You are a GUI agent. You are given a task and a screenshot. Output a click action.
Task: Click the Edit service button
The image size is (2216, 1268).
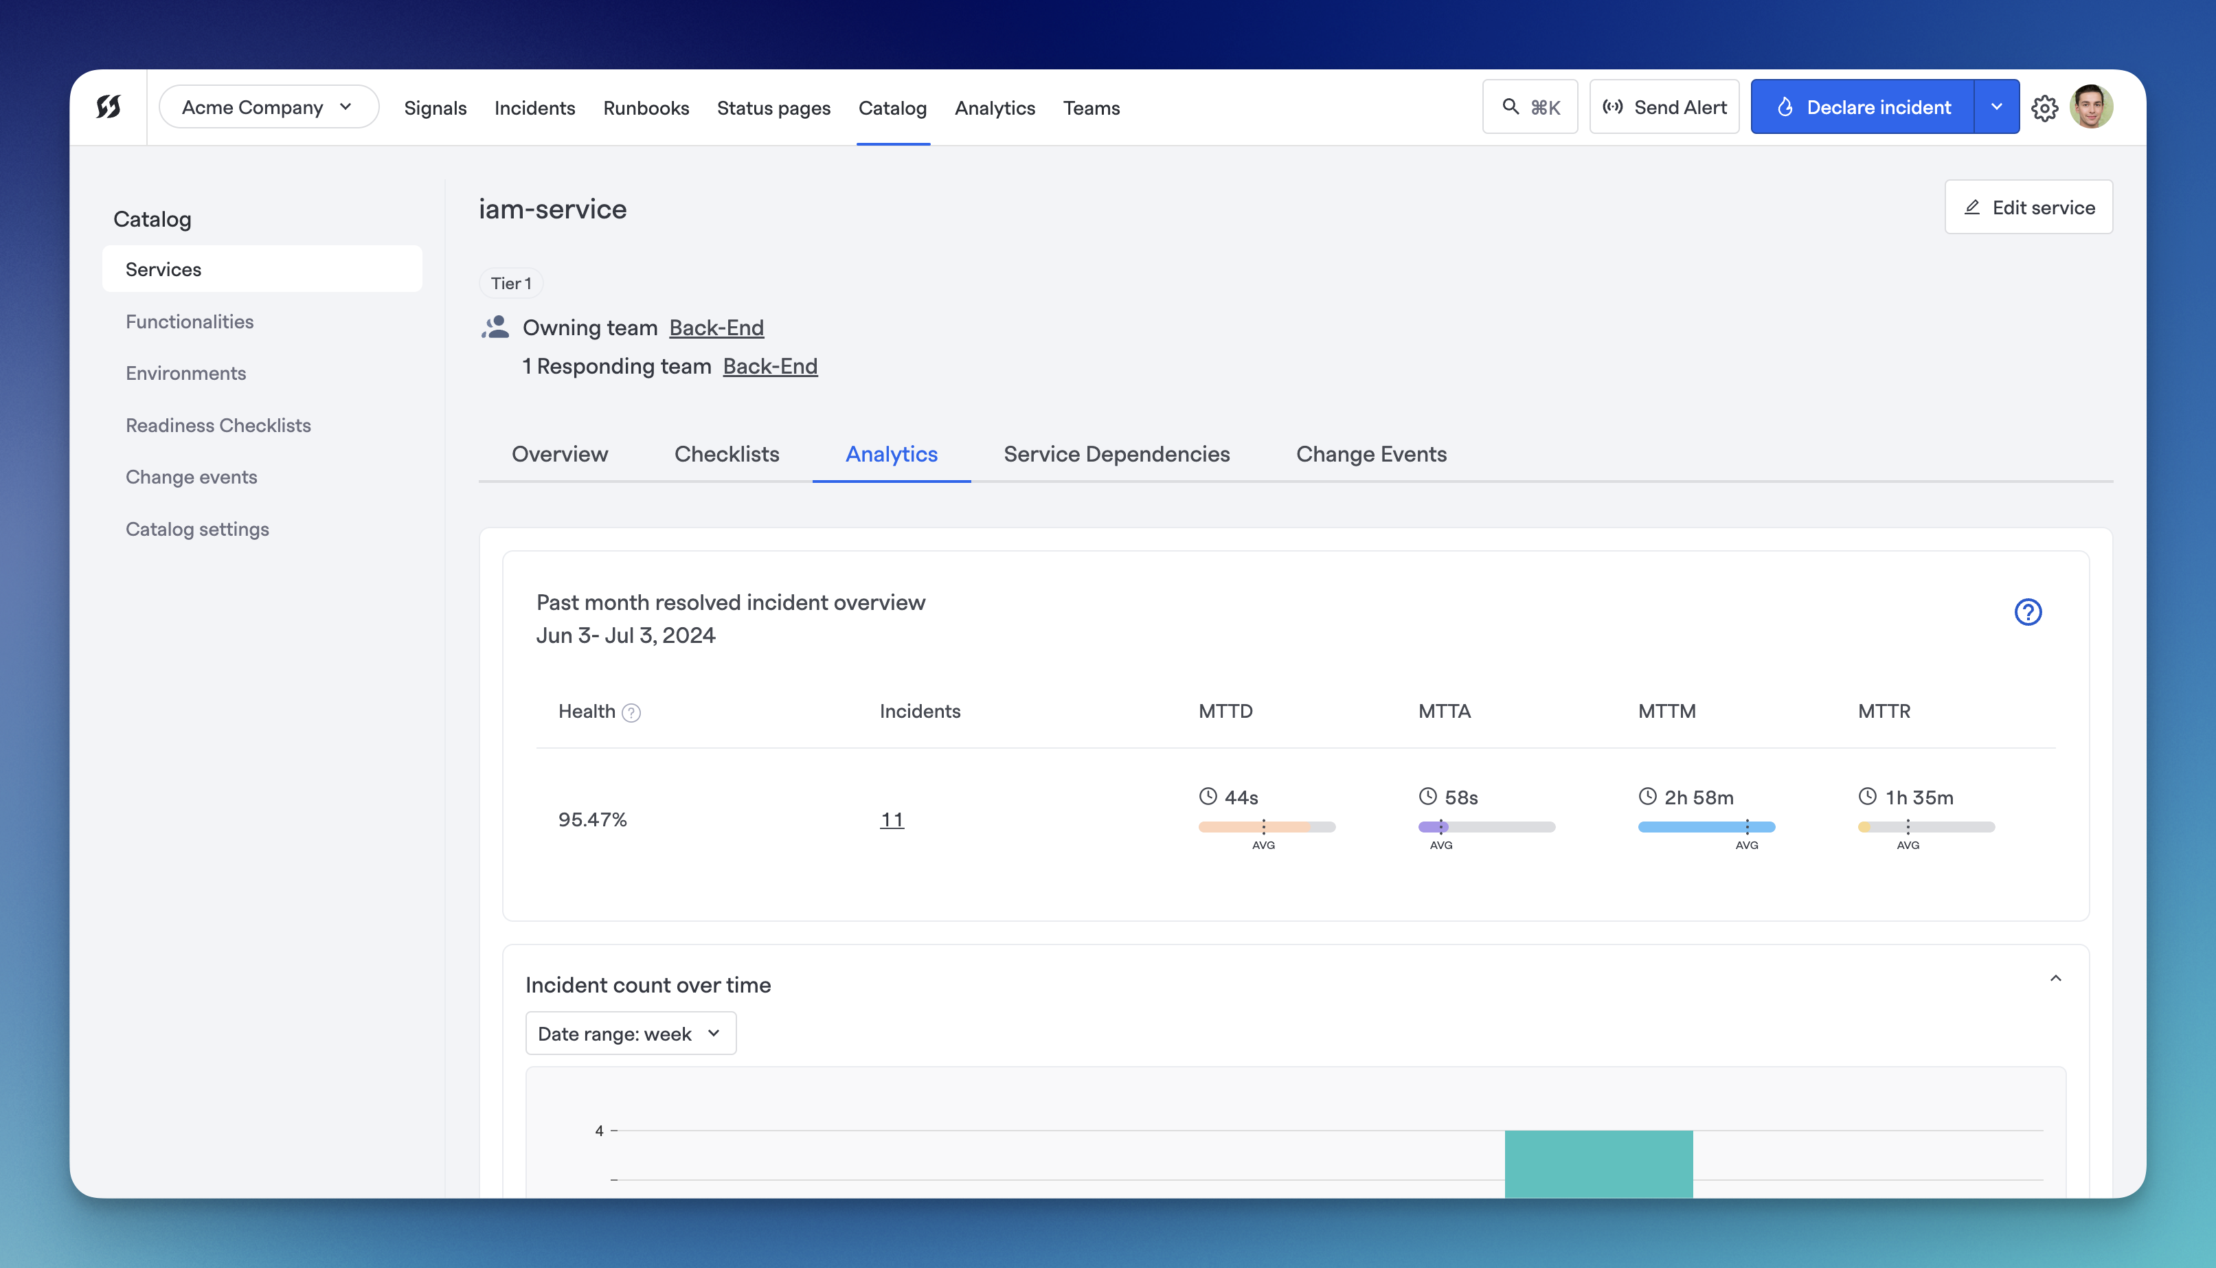2028,207
